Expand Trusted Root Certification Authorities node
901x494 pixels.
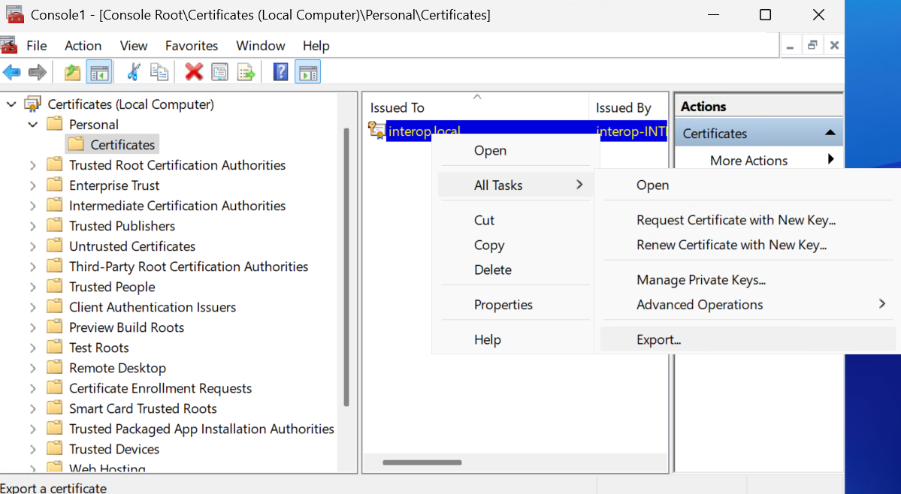click(x=33, y=165)
